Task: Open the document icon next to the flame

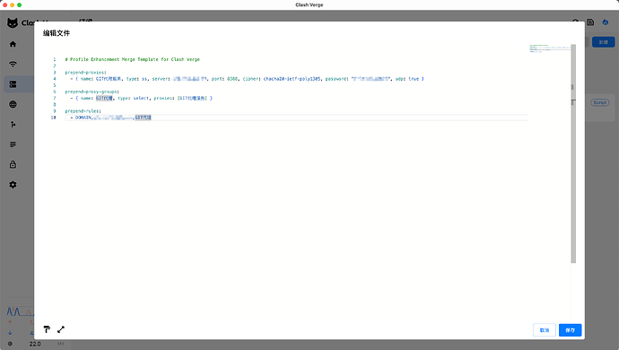Action: [x=590, y=22]
